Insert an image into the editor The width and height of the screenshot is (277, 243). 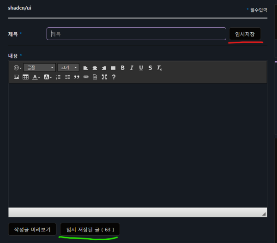[x=16, y=77]
